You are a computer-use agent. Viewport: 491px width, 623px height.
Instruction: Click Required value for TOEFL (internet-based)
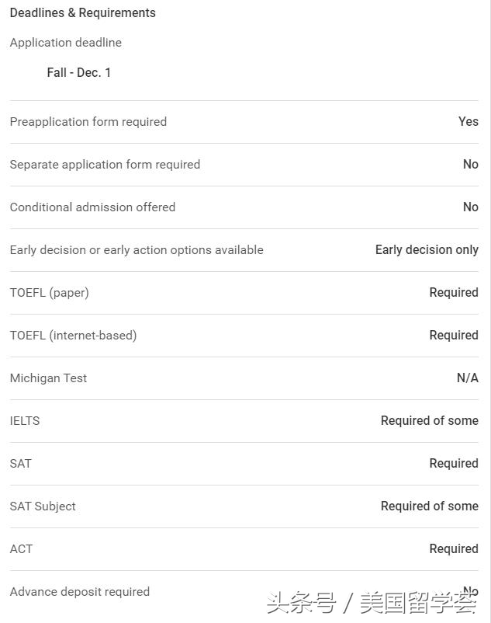click(454, 336)
